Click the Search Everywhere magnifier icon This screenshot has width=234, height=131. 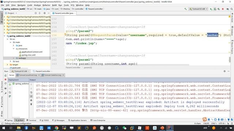click(x=231, y=9)
